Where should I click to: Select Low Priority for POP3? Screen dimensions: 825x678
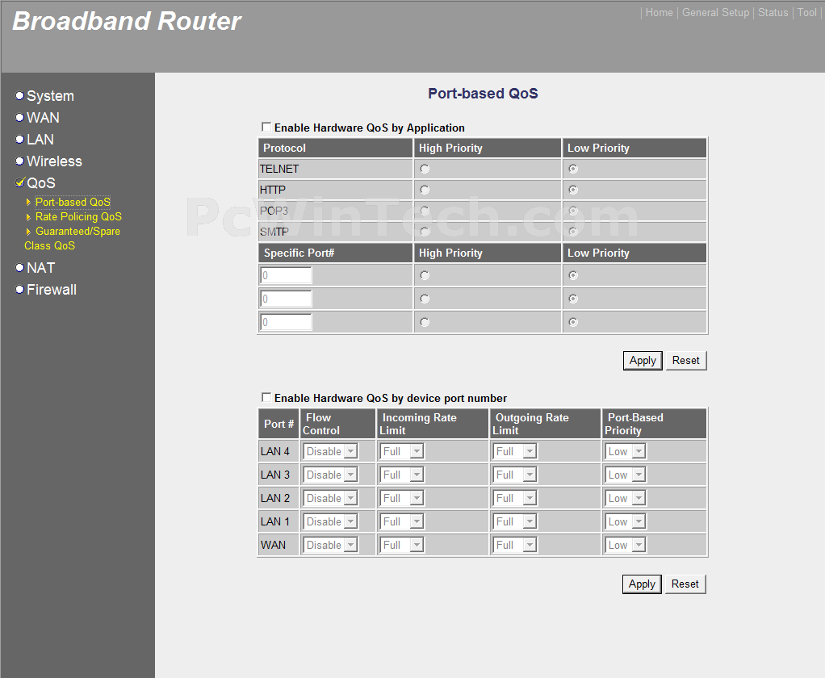[573, 211]
